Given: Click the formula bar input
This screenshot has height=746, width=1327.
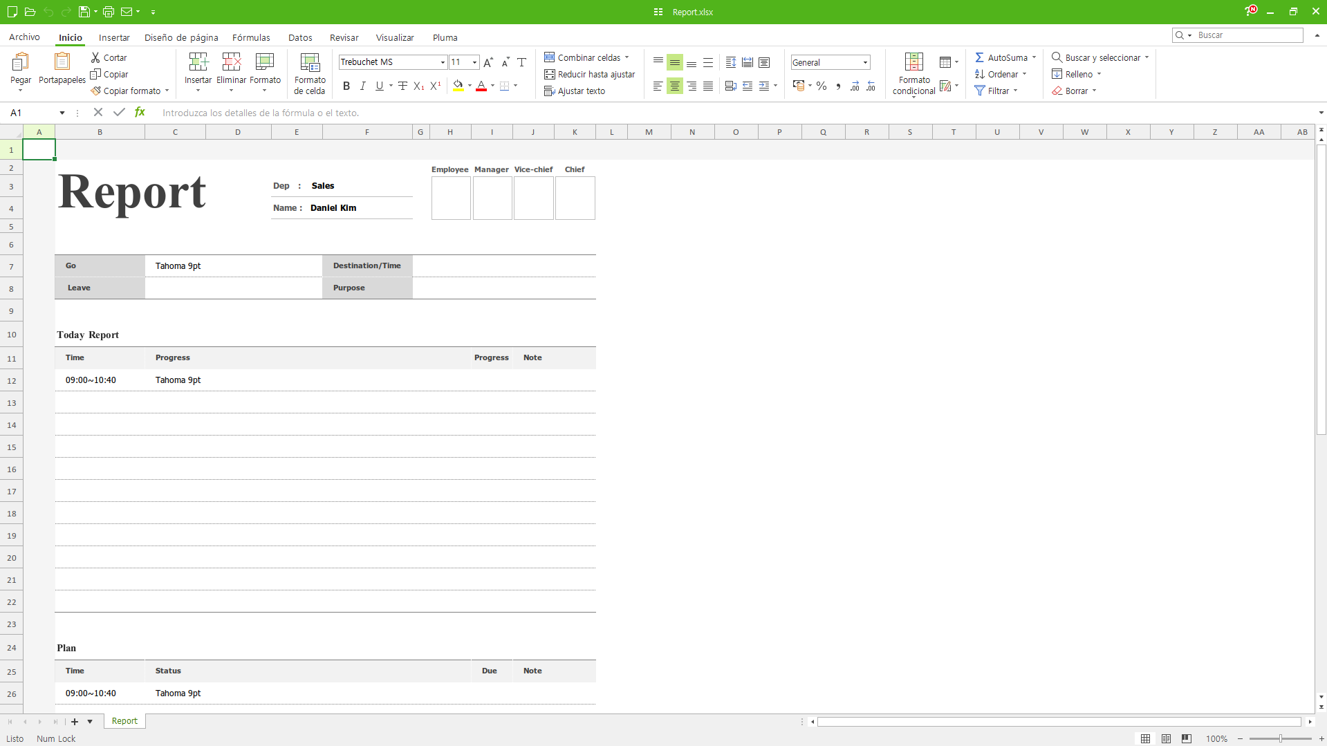Looking at the screenshot, I should 735,113.
